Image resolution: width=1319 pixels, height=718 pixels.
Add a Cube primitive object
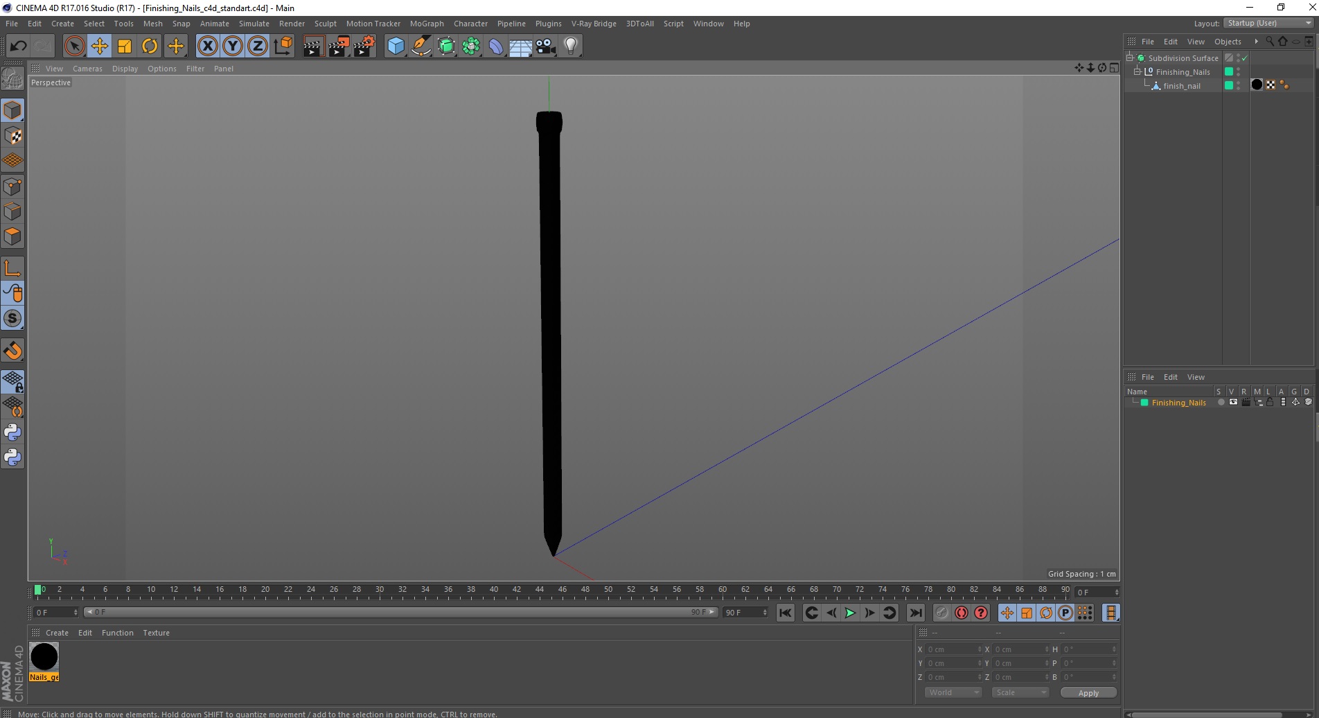point(396,46)
